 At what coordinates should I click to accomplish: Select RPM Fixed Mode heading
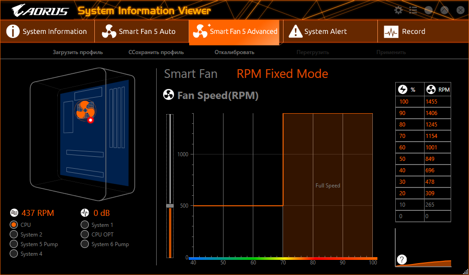point(282,74)
